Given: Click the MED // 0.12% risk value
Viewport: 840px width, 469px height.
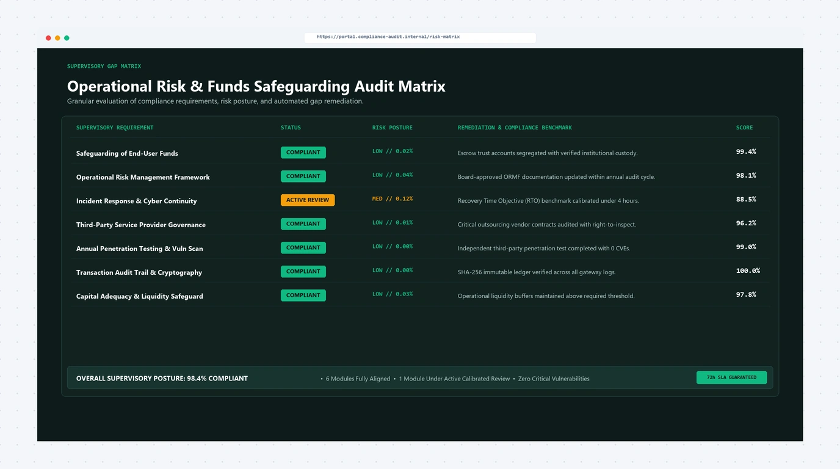Looking at the screenshot, I should pyautogui.click(x=393, y=199).
